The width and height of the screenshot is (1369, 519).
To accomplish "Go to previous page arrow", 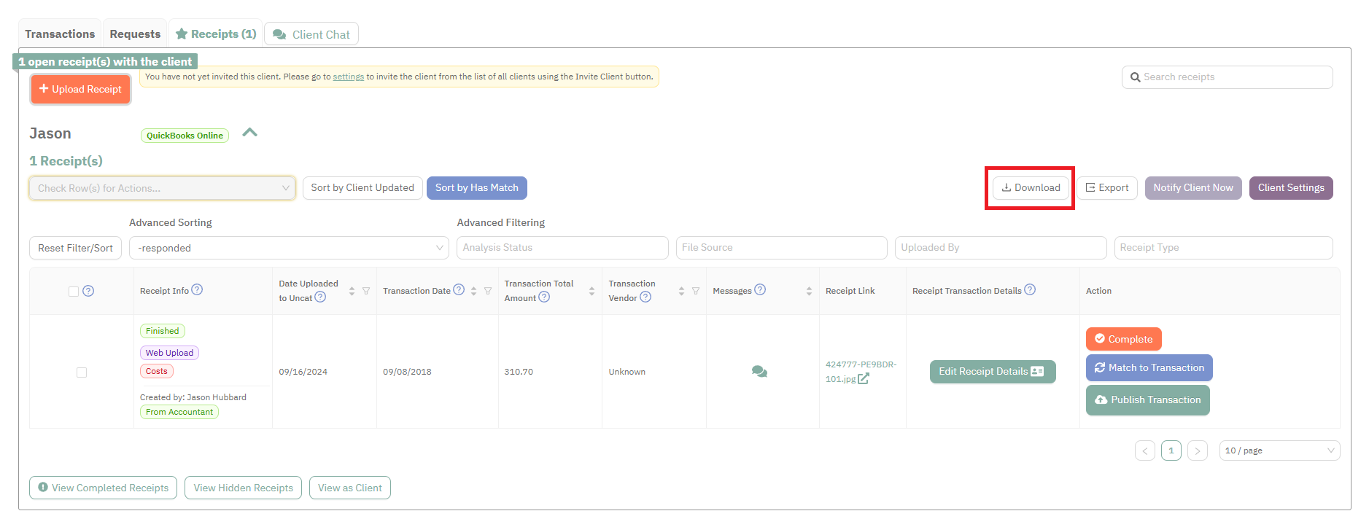I will coord(1145,450).
